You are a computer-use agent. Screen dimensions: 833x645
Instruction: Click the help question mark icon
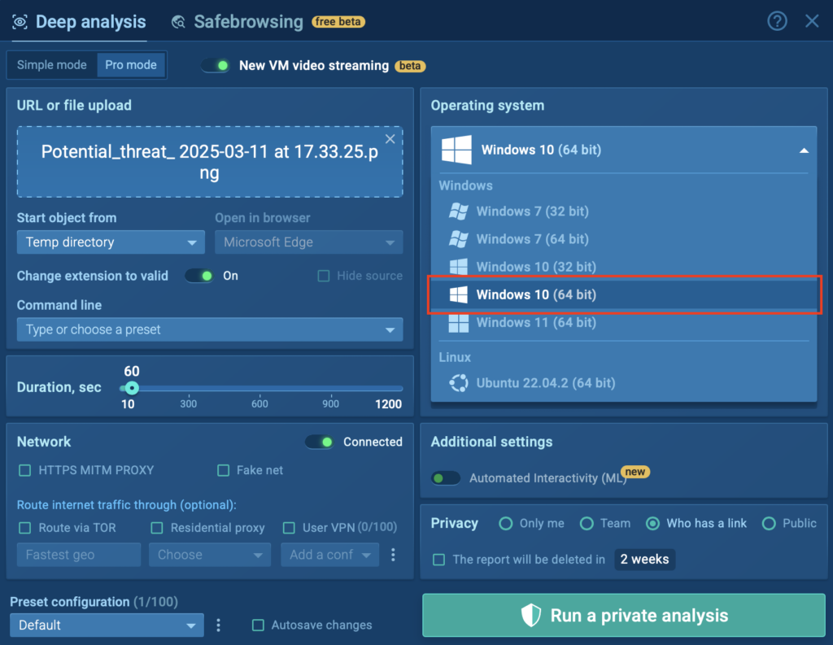coord(777,21)
